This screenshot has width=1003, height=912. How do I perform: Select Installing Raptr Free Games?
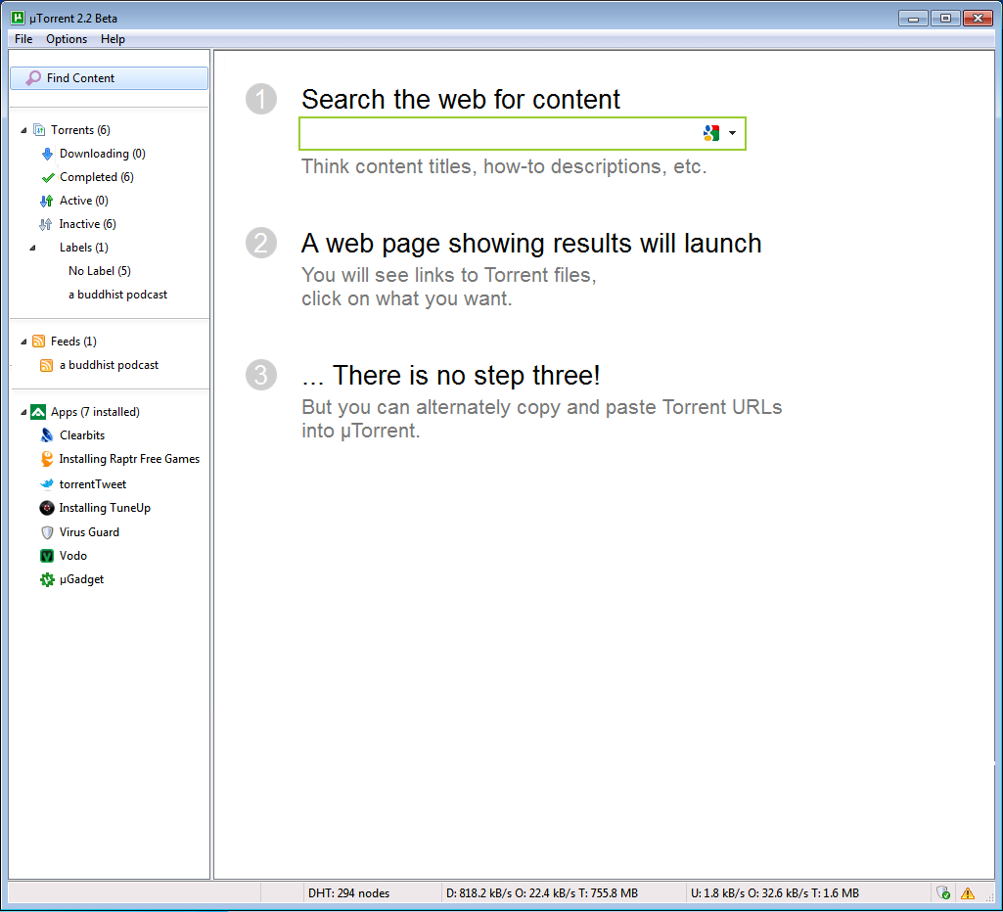(x=129, y=459)
